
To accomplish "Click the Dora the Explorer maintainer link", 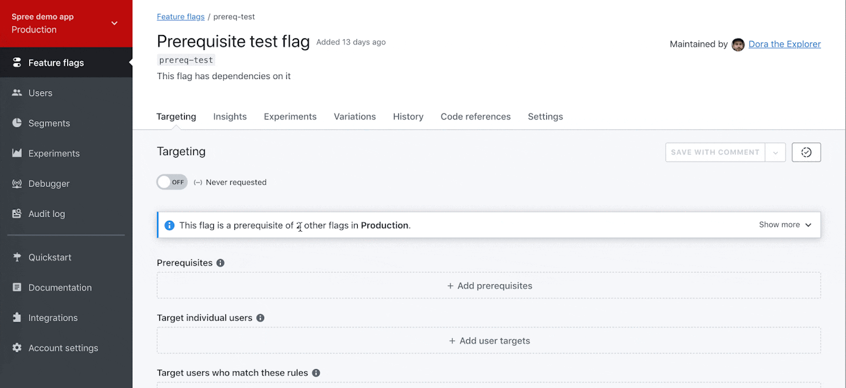I will (x=784, y=44).
